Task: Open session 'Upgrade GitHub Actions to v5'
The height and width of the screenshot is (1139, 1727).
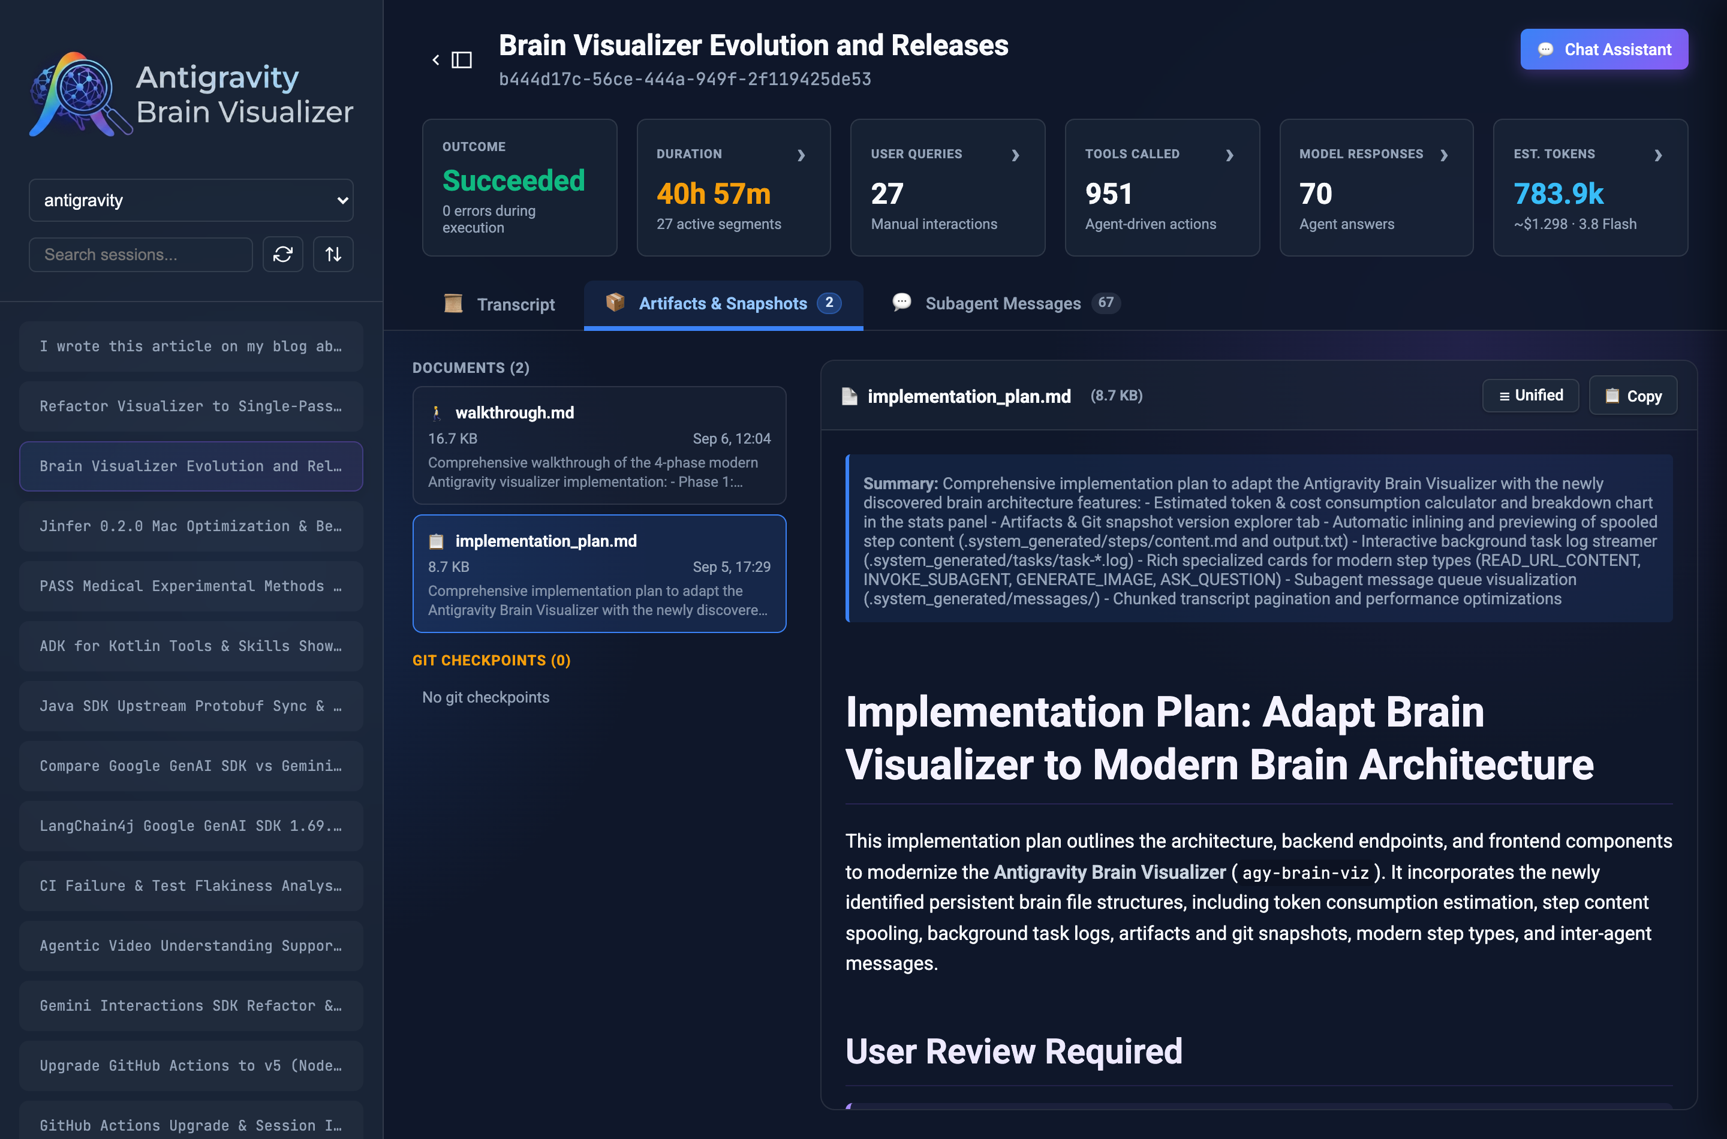Action: point(191,1066)
